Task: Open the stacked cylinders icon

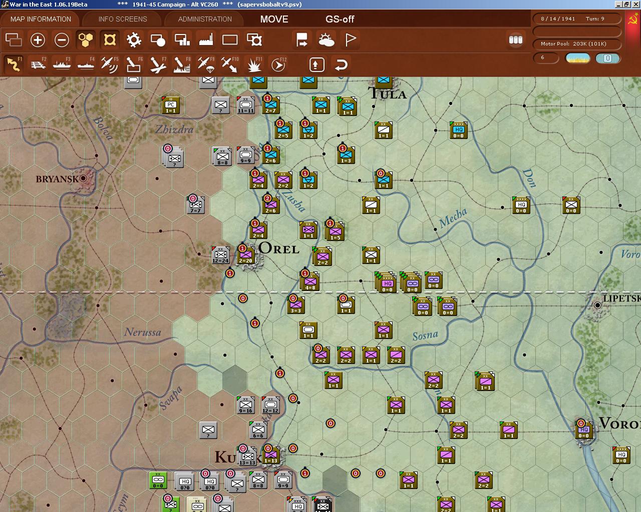Action: (x=516, y=39)
